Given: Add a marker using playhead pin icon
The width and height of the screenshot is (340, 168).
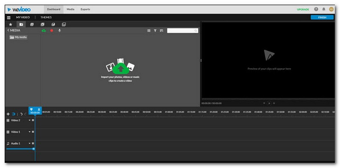Looking at the screenshot, I should pos(31,109).
